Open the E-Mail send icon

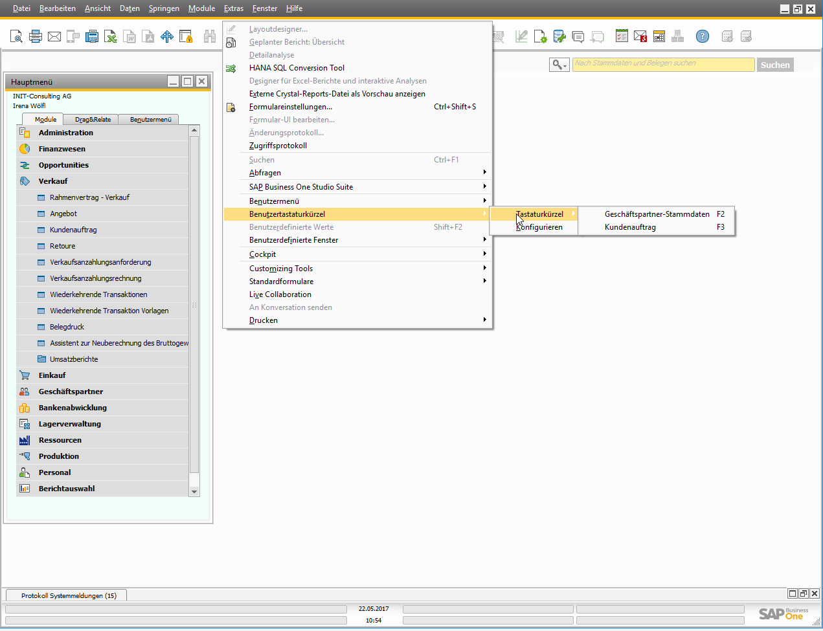pyautogui.click(x=54, y=36)
